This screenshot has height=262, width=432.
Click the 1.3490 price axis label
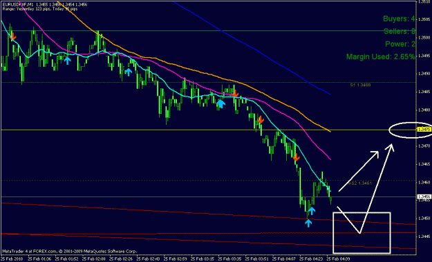click(424, 74)
